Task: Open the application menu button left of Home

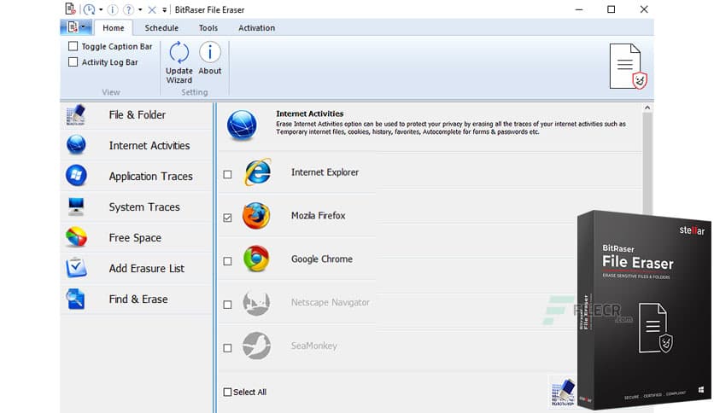Action: tap(76, 27)
